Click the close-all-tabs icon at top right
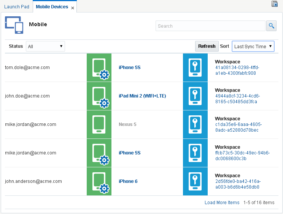 pos(275,4)
